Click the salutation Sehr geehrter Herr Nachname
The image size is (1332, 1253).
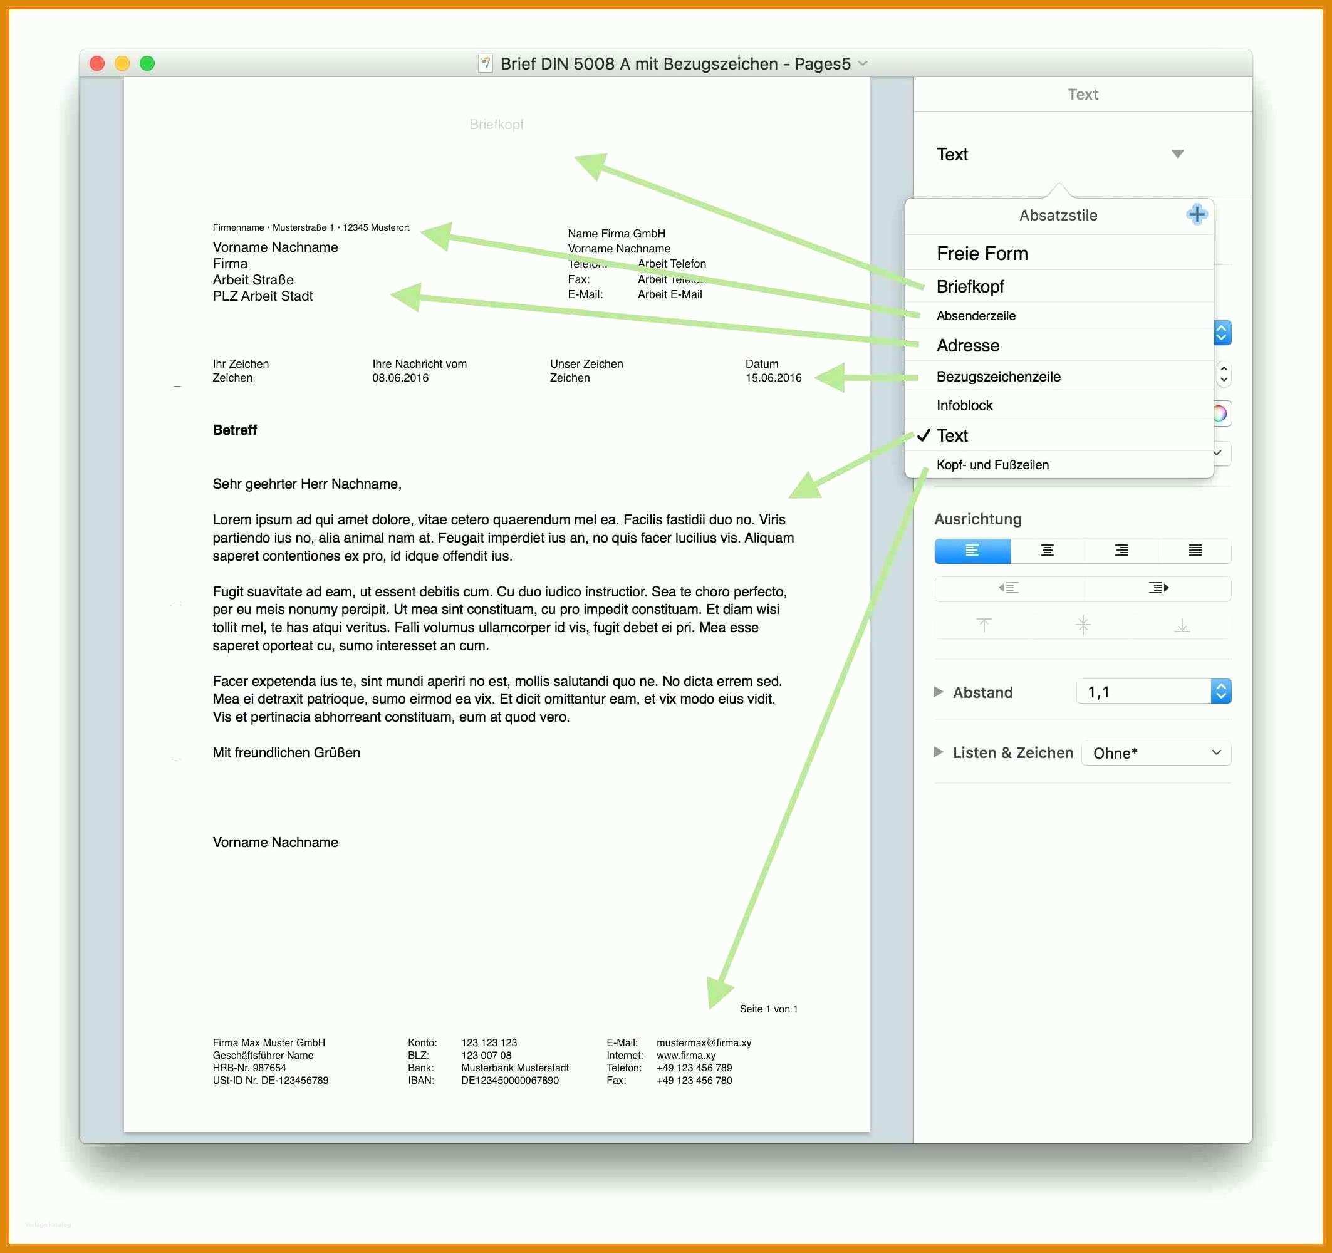[307, 484]
